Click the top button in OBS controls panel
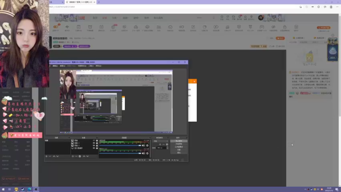This screenshot has width=341, height=192. coord(179,141)
